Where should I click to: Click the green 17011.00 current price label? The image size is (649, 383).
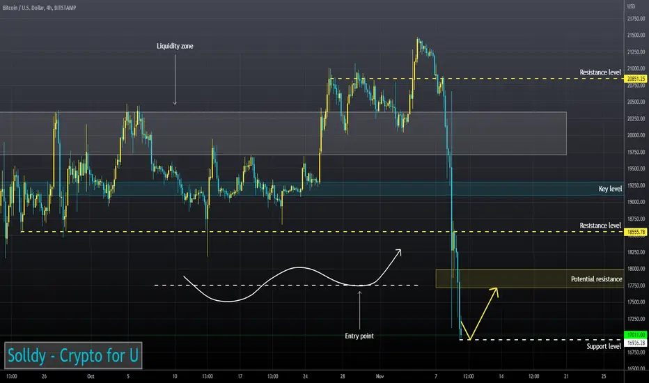(x=635, y=334)
